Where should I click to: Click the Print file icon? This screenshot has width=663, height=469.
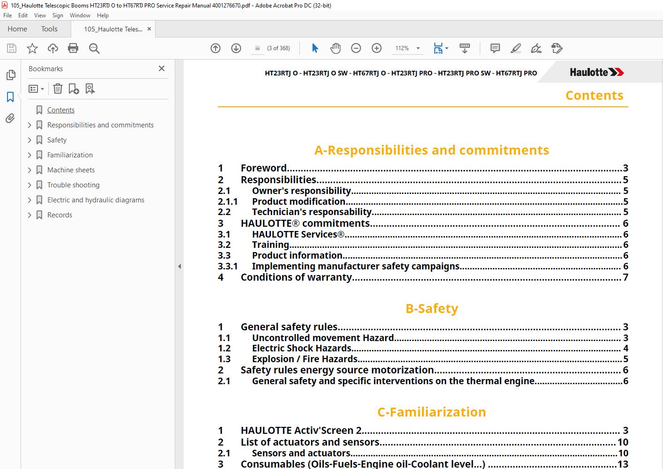(x=73, y=48)
